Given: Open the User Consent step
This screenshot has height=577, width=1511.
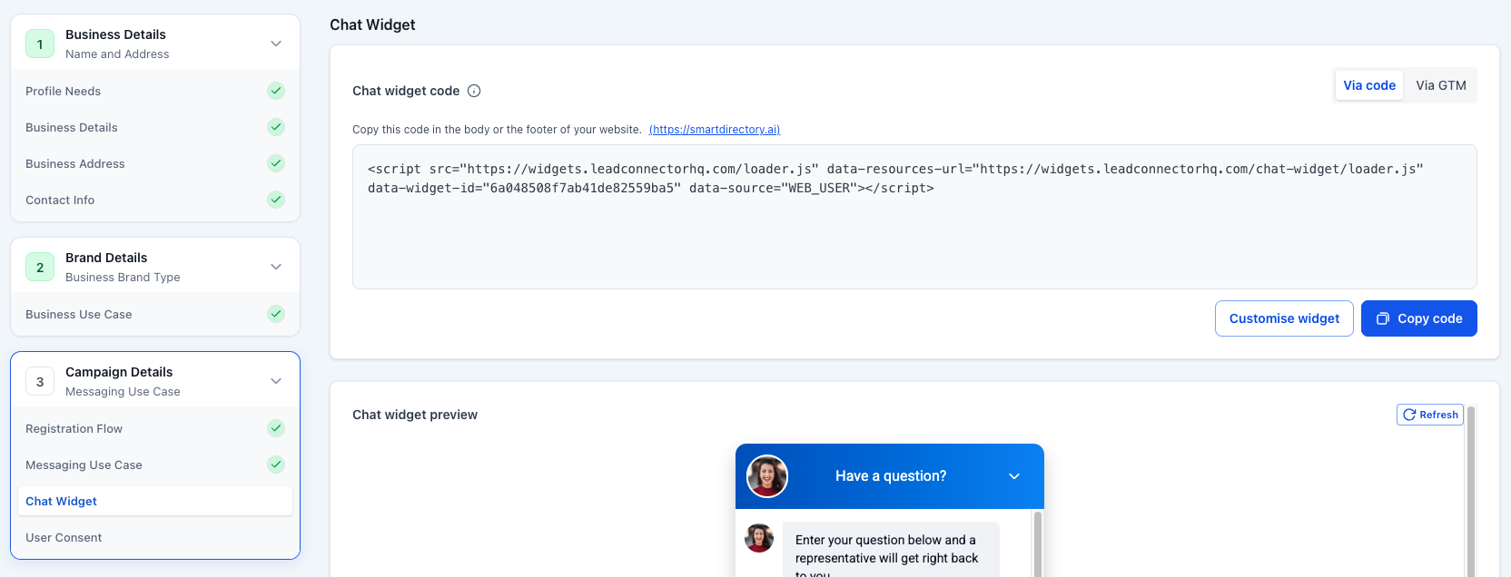Looking at the screenshot, I should [155, 537].
